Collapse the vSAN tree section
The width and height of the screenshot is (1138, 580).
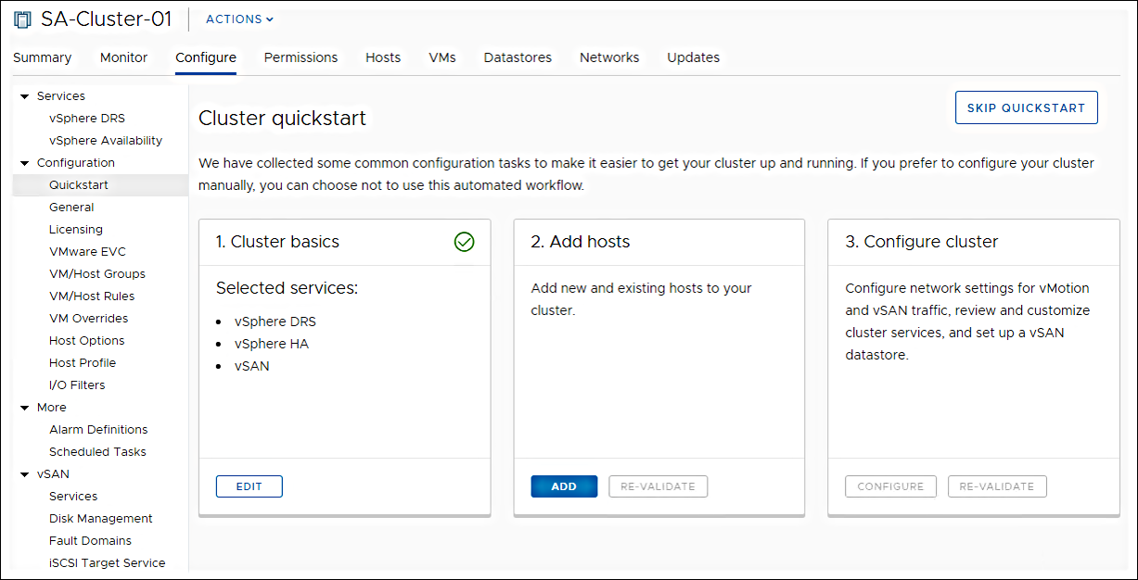coord(24,474)
